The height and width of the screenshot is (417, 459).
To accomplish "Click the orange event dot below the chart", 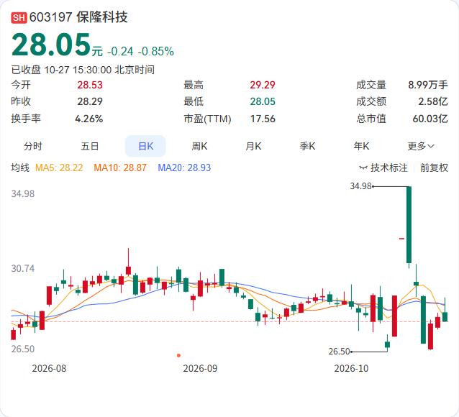I will (178, 356).
